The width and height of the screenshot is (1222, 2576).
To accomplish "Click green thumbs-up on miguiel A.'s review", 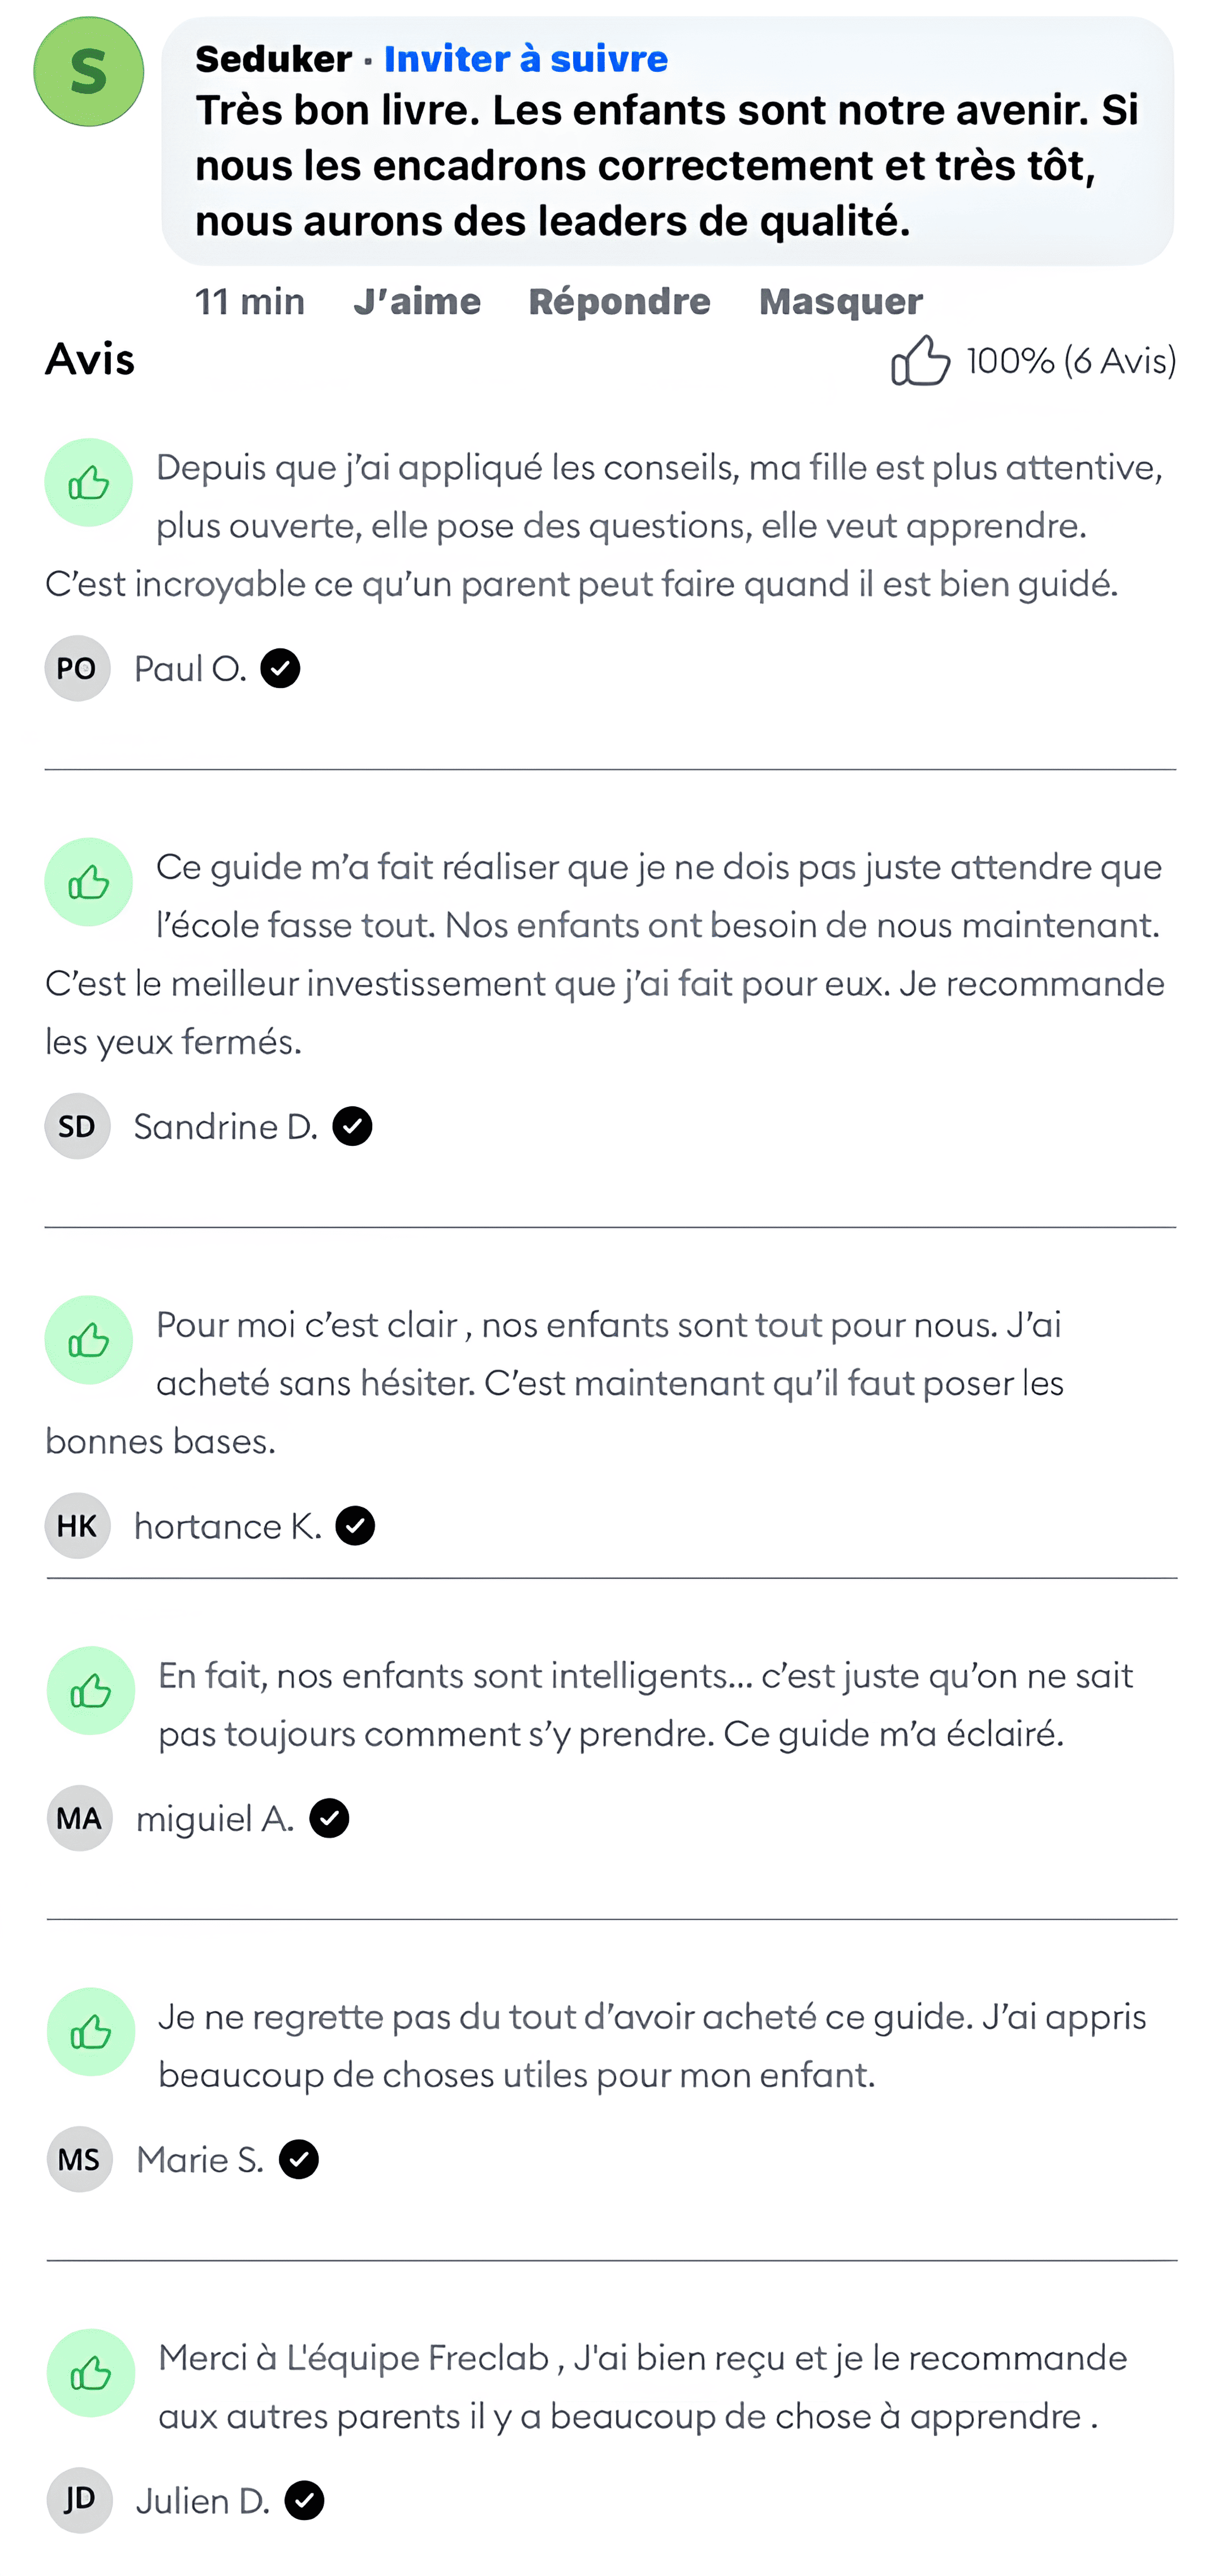I will [91, 1691].
